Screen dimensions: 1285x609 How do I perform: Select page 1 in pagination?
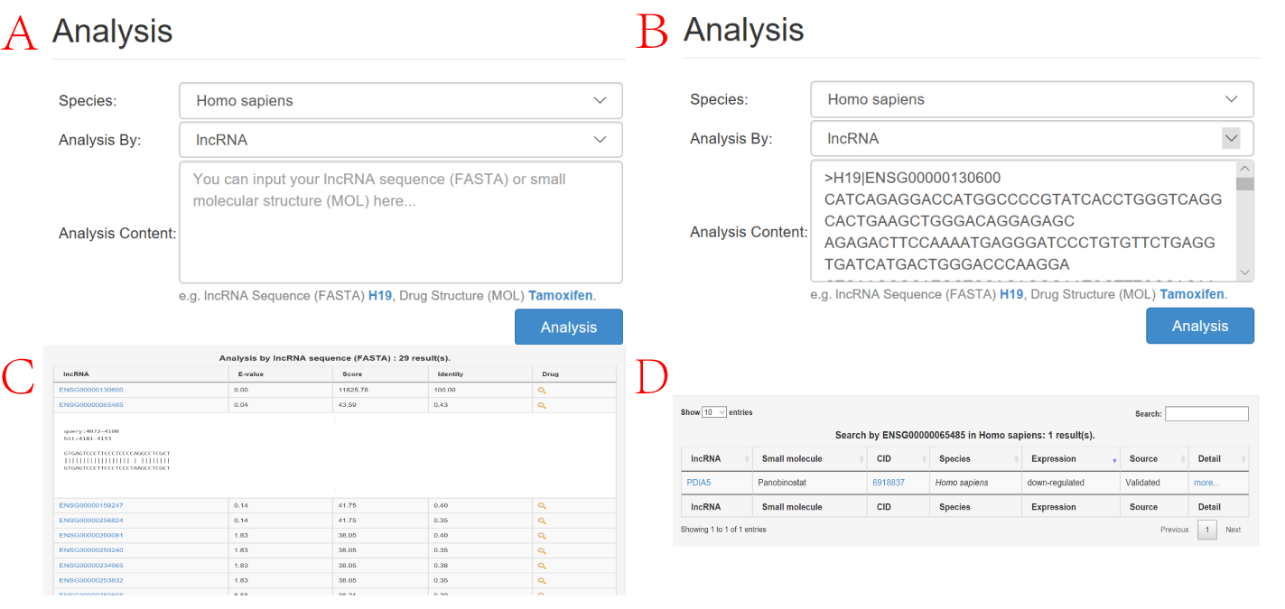1207,530
